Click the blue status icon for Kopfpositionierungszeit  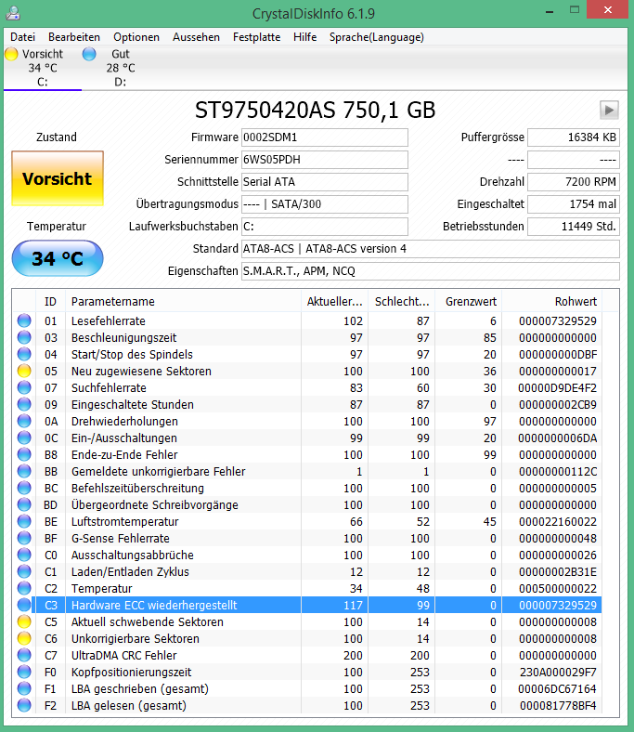(x=24, y=673)
